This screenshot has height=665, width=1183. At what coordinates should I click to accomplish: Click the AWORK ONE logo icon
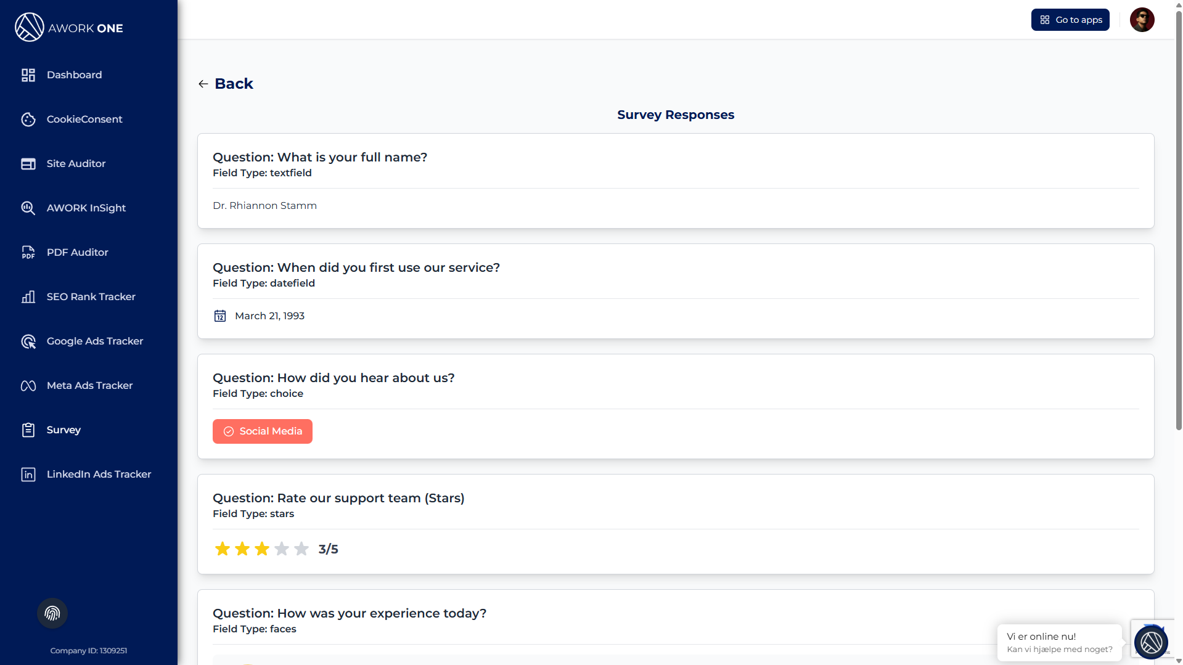coord(29,28)
